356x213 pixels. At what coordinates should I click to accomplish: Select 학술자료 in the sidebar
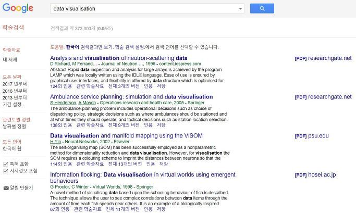11,49
